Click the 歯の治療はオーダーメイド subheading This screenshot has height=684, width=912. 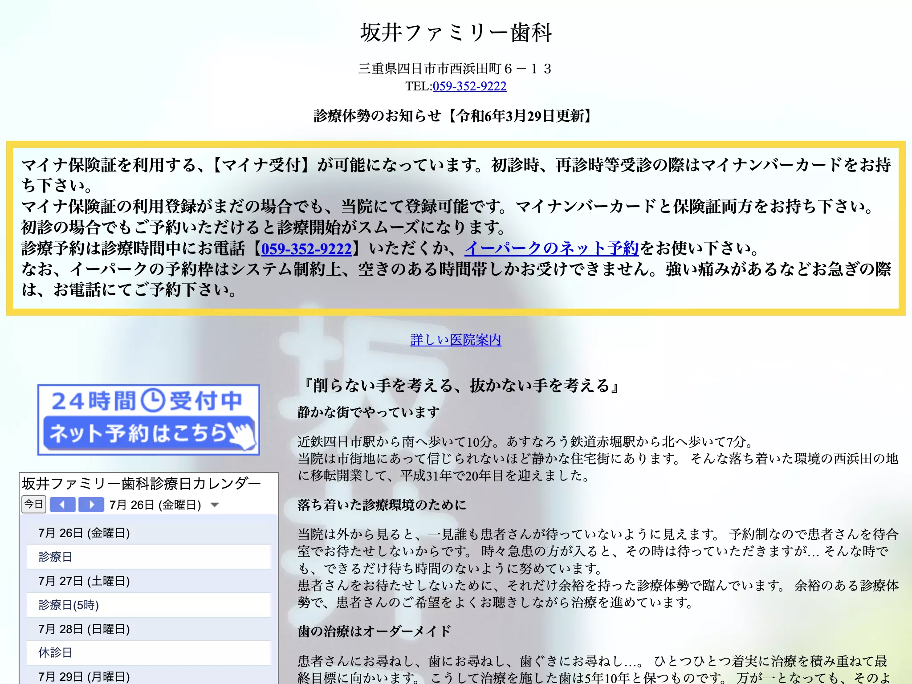pos(375,631)
